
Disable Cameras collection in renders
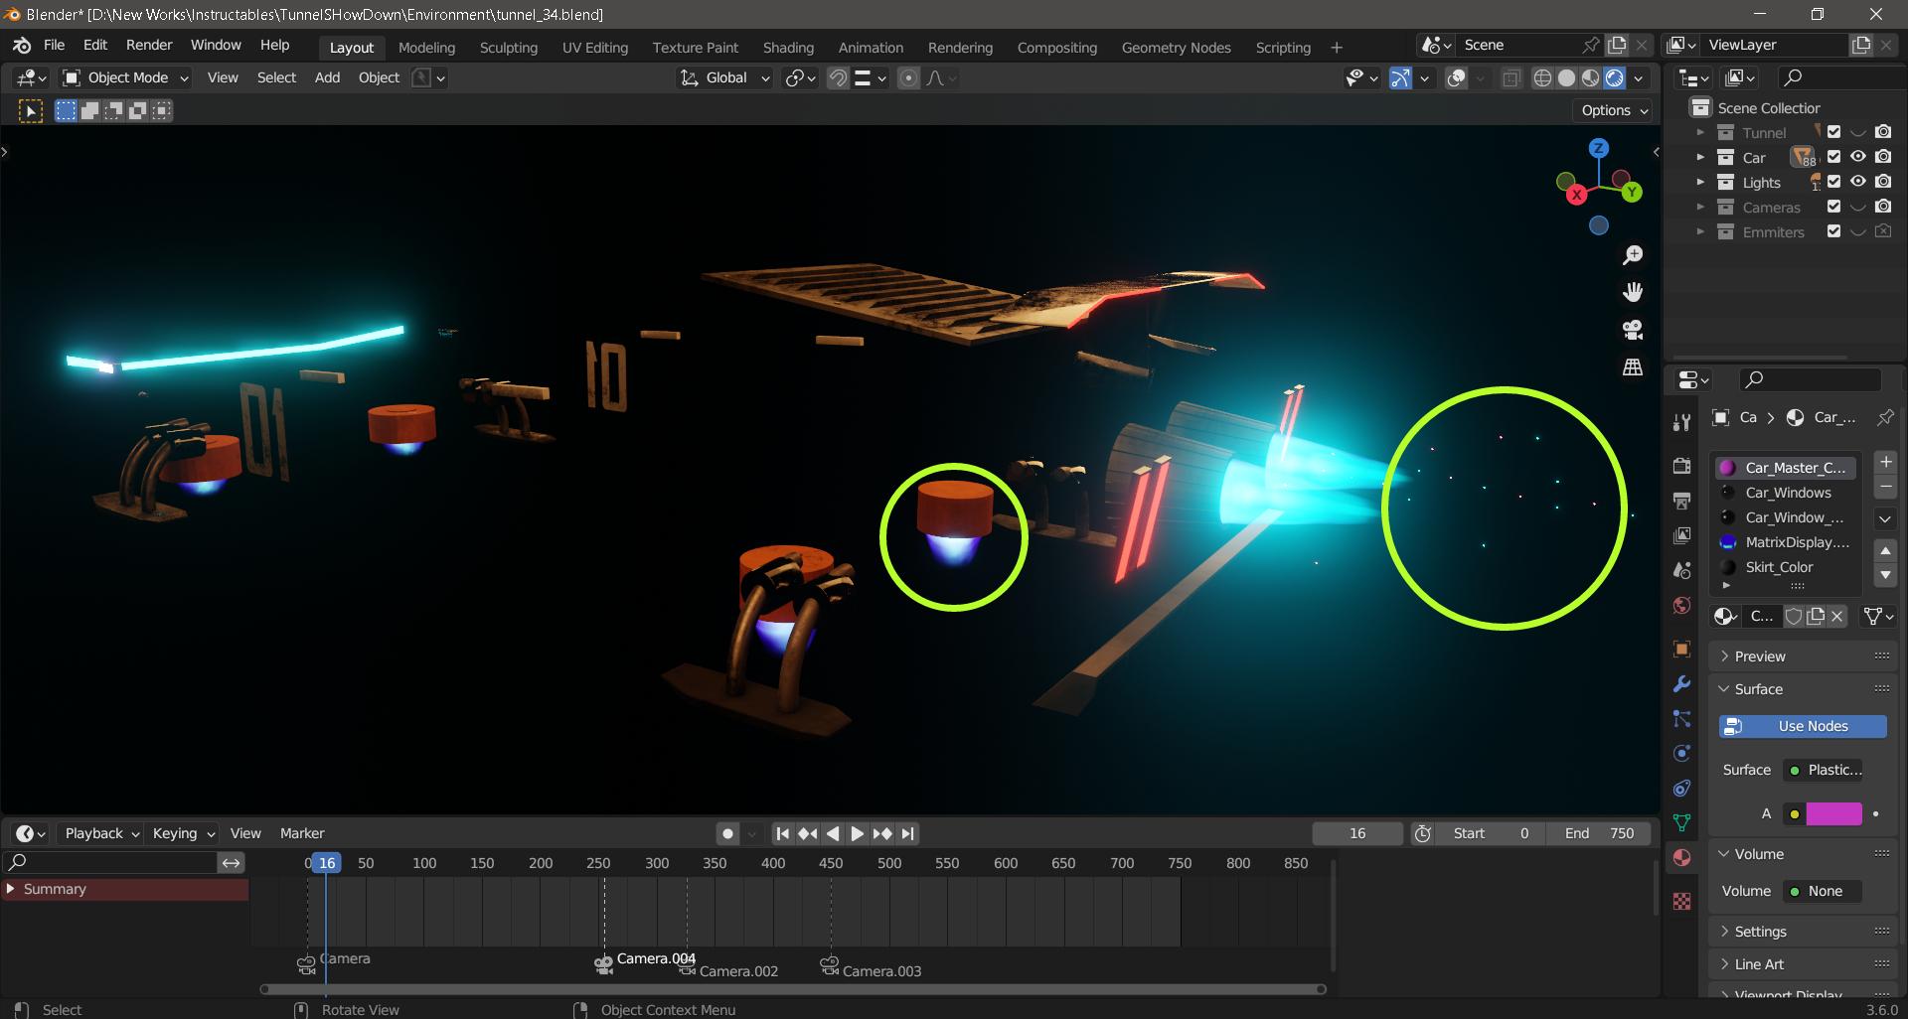tap(1883, 207)
